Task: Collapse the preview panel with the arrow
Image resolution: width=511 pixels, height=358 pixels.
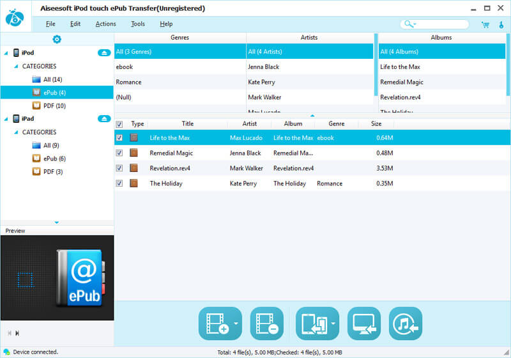Action: pos(57,222)
